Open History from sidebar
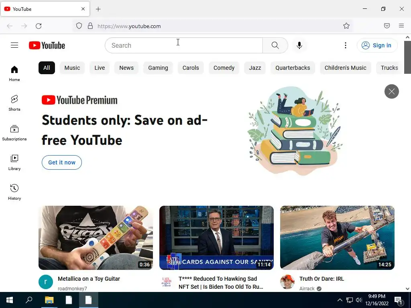 pyautogui.click(x=14, y=192)
